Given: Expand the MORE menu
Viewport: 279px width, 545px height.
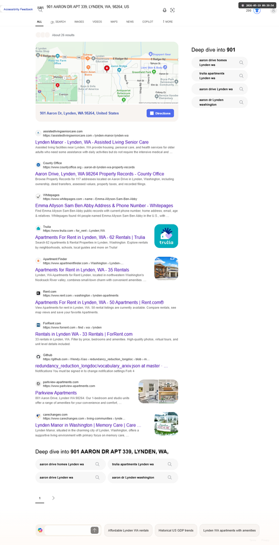Looking at the screenshot, I should pos(168,22).
